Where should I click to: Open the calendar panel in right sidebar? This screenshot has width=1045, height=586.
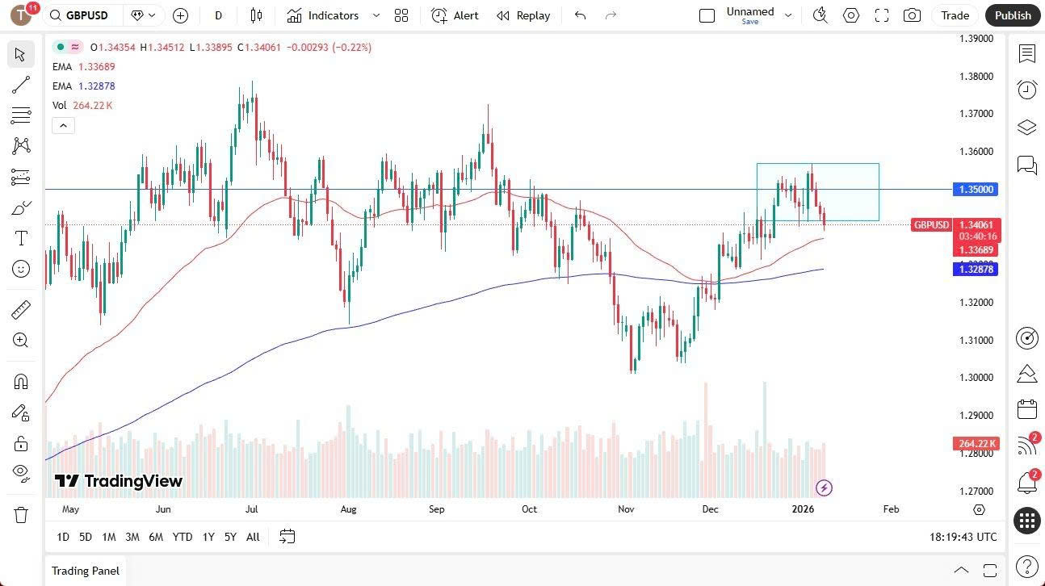pyautogui.click(x=1027, y=409)
